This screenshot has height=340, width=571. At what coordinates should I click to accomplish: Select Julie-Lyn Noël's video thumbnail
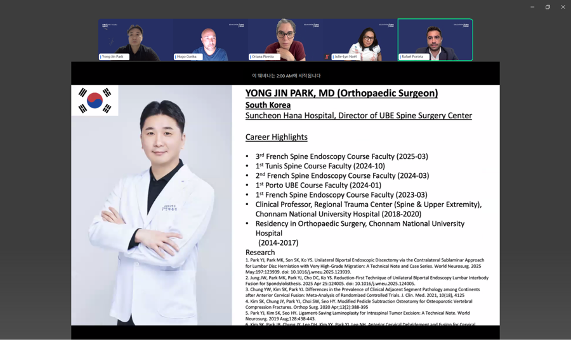coord(360,40)
